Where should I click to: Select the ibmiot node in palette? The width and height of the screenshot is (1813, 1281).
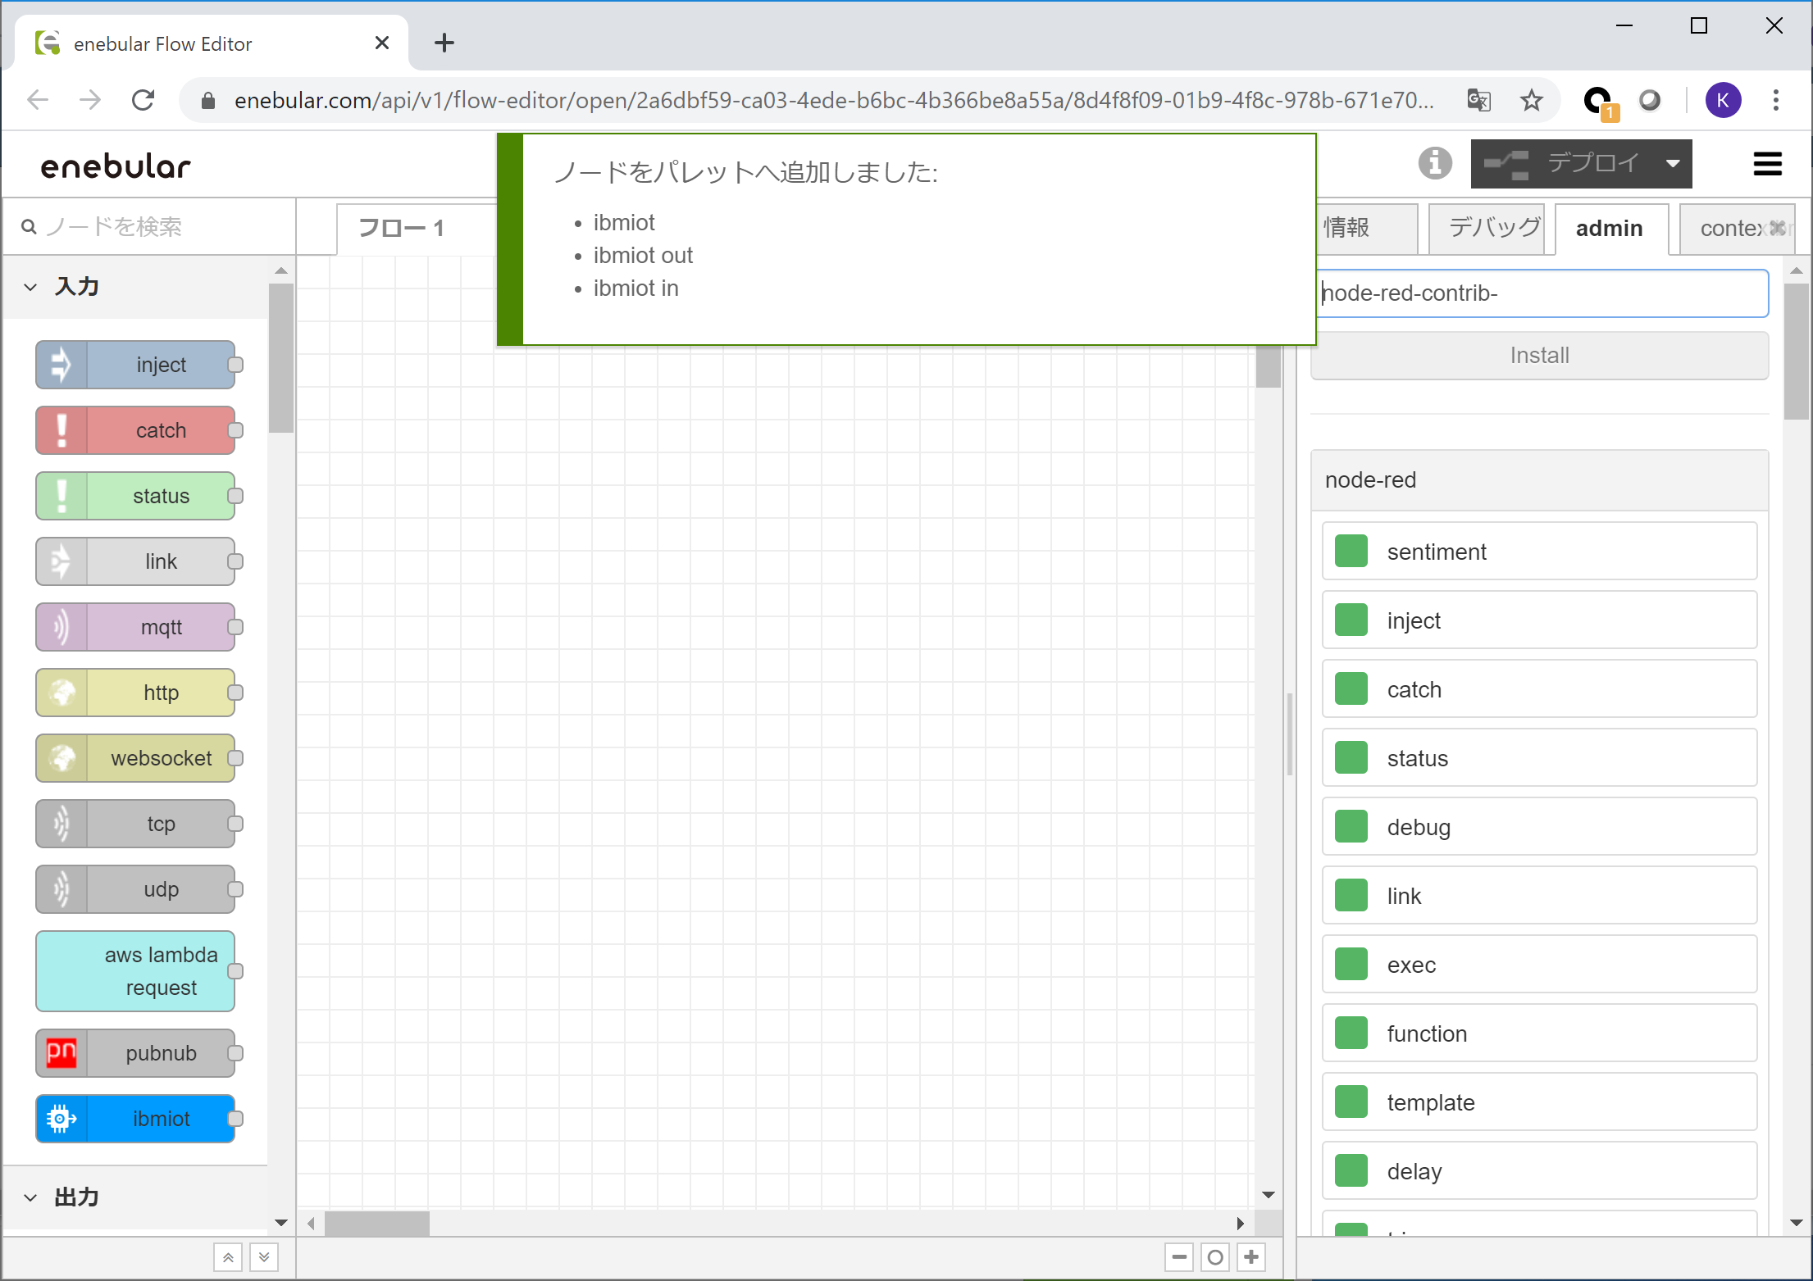[136, 1119]
